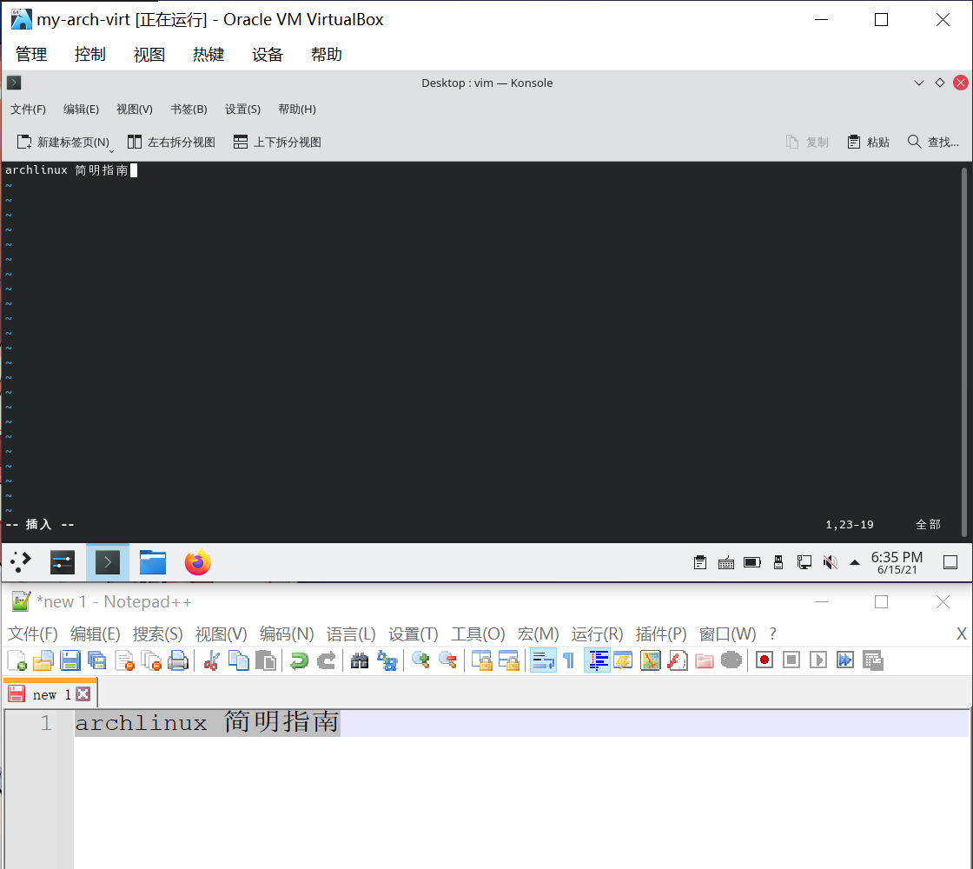Click the green Undo arrow
Screen dimensions: 973x869
299,660
